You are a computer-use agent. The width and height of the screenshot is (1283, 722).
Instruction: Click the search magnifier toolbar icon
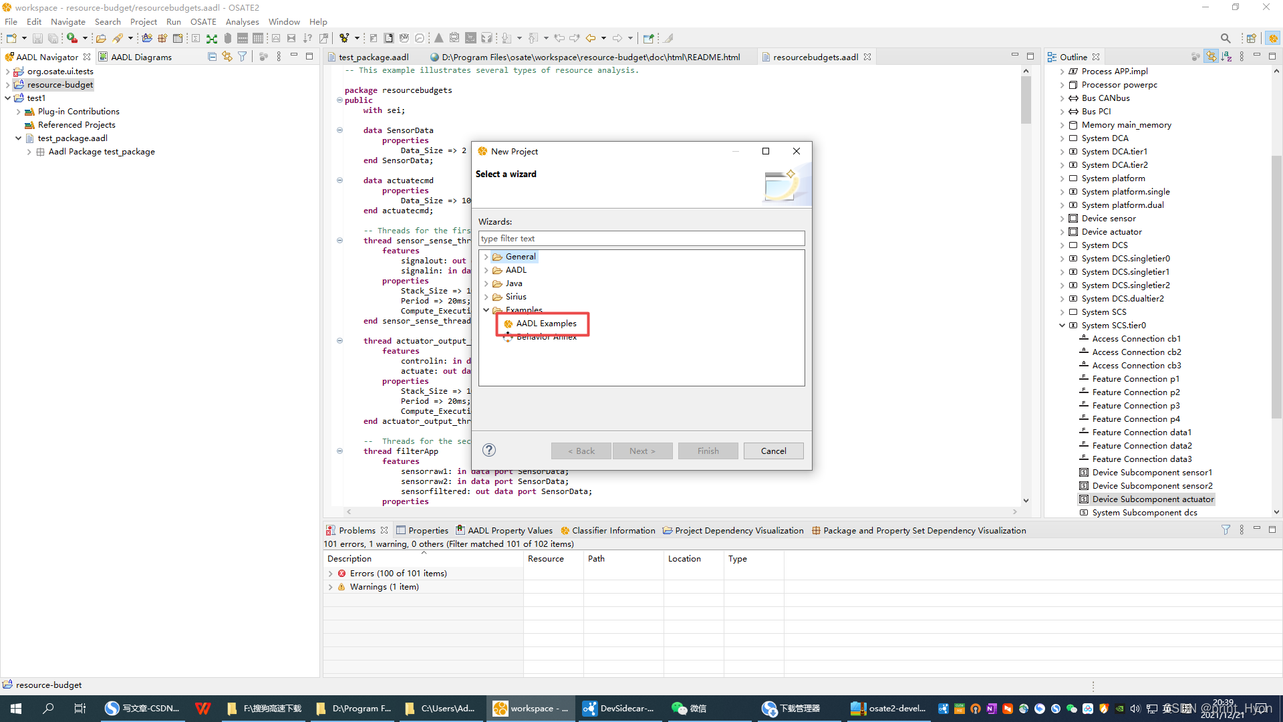point(1225,38)
